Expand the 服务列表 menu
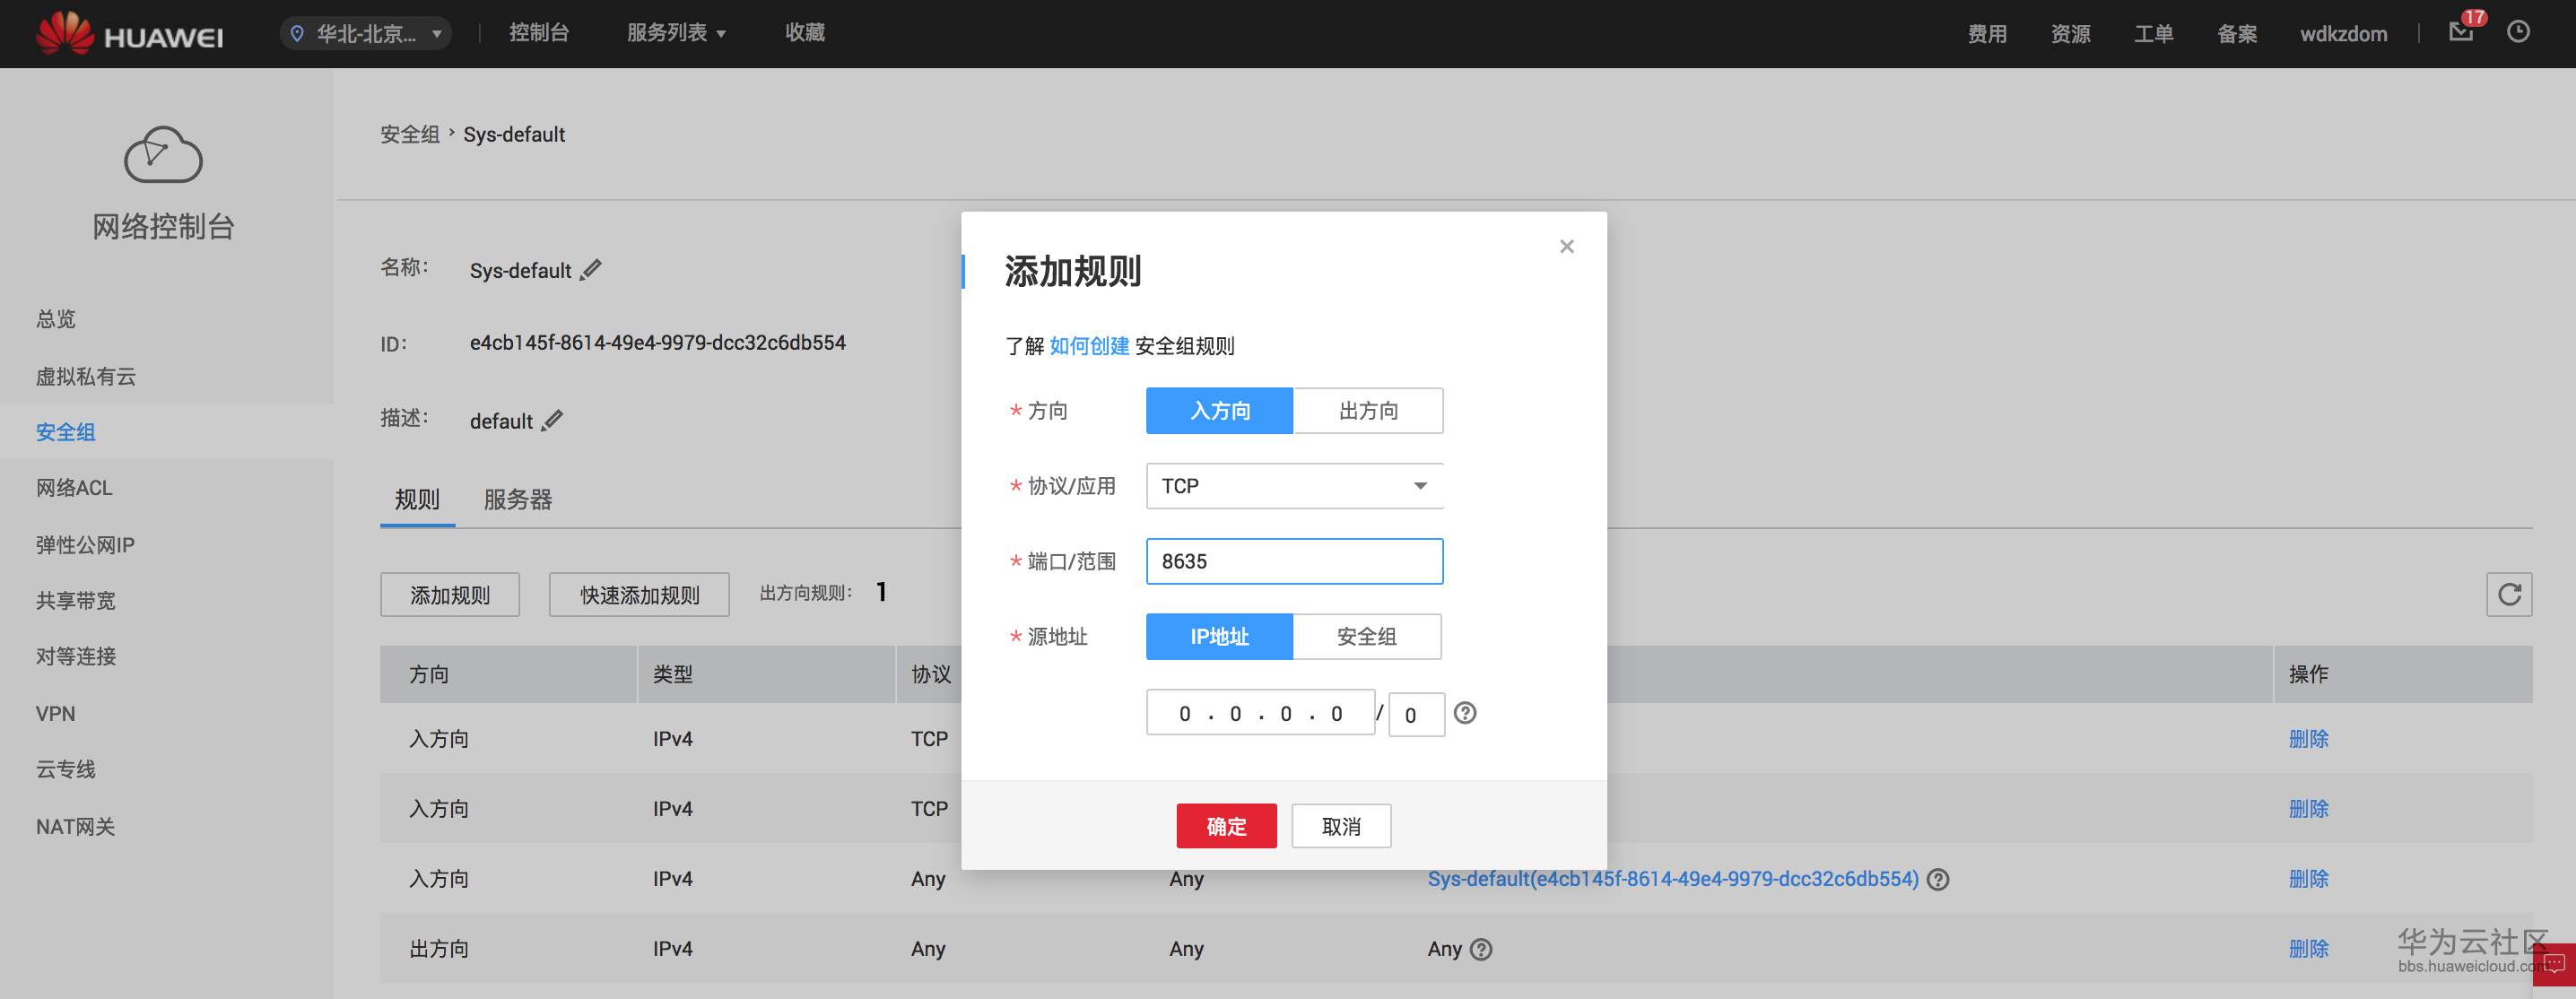 676,33
